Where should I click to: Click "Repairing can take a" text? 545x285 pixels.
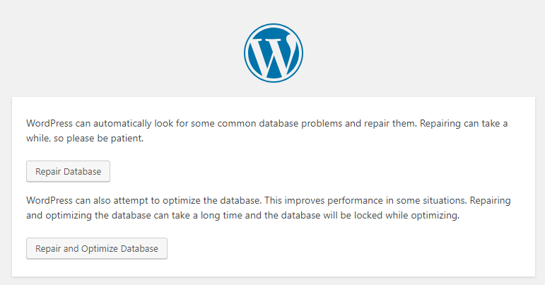tap(464, 123)
